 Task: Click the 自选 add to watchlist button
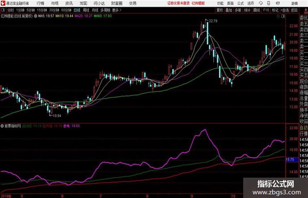(285, 10)
